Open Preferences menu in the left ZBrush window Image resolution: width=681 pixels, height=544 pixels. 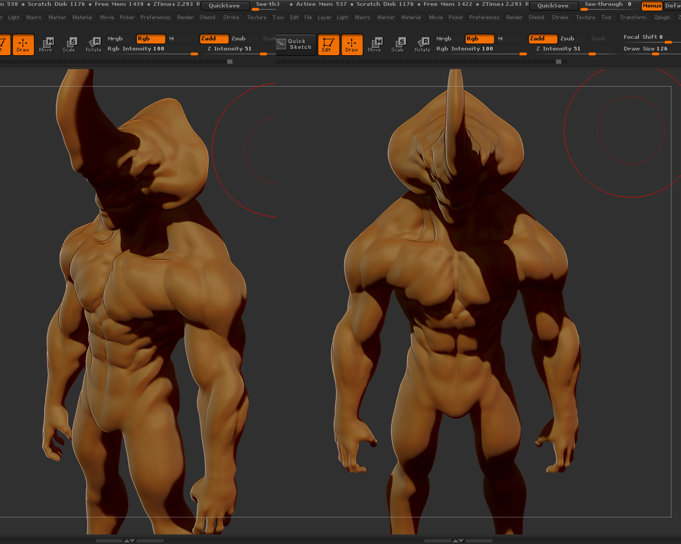[x=155, y=18]
